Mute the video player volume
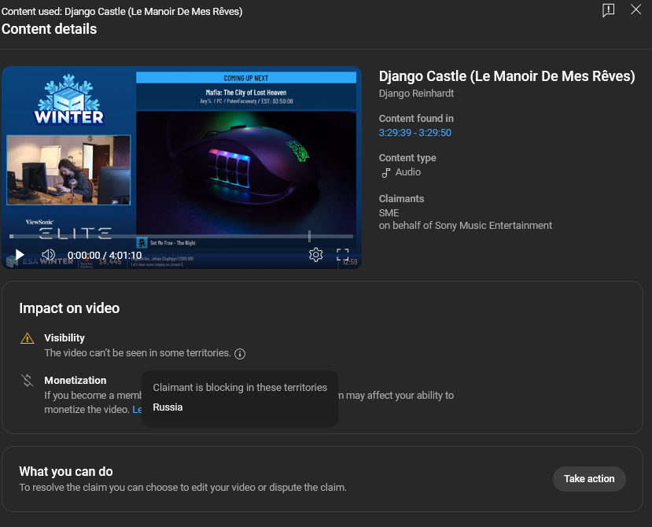This screenshot has height=527, width=652. pos(48,255)
